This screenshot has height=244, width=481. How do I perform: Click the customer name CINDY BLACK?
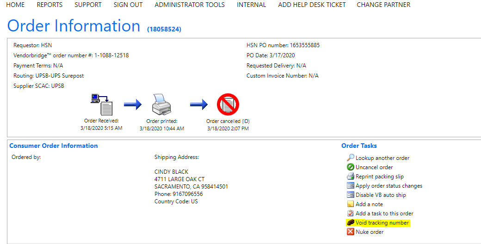(x=171, y=171)
